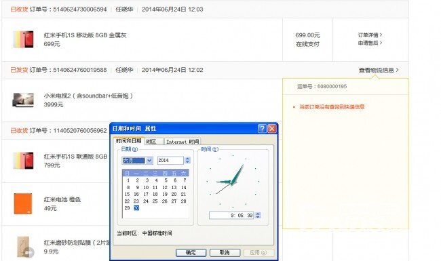Viewport: 441px width, 261px height.
Task: Adjust the year stepper arrows
Action: click(x=187, y=161)
